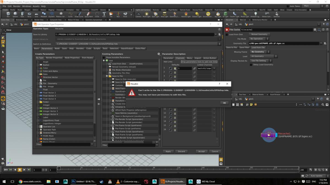This screenshot has height=185, width=330.
Task: Select the Torus shelf tool
Action: [x=29, y=15]
